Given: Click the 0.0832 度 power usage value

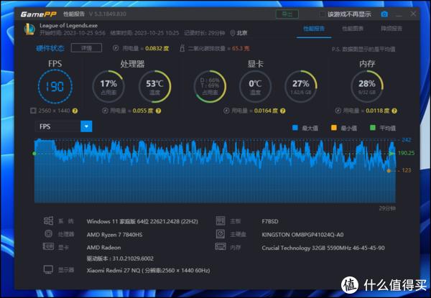Looking at the screenshot, I should point(157,48).
